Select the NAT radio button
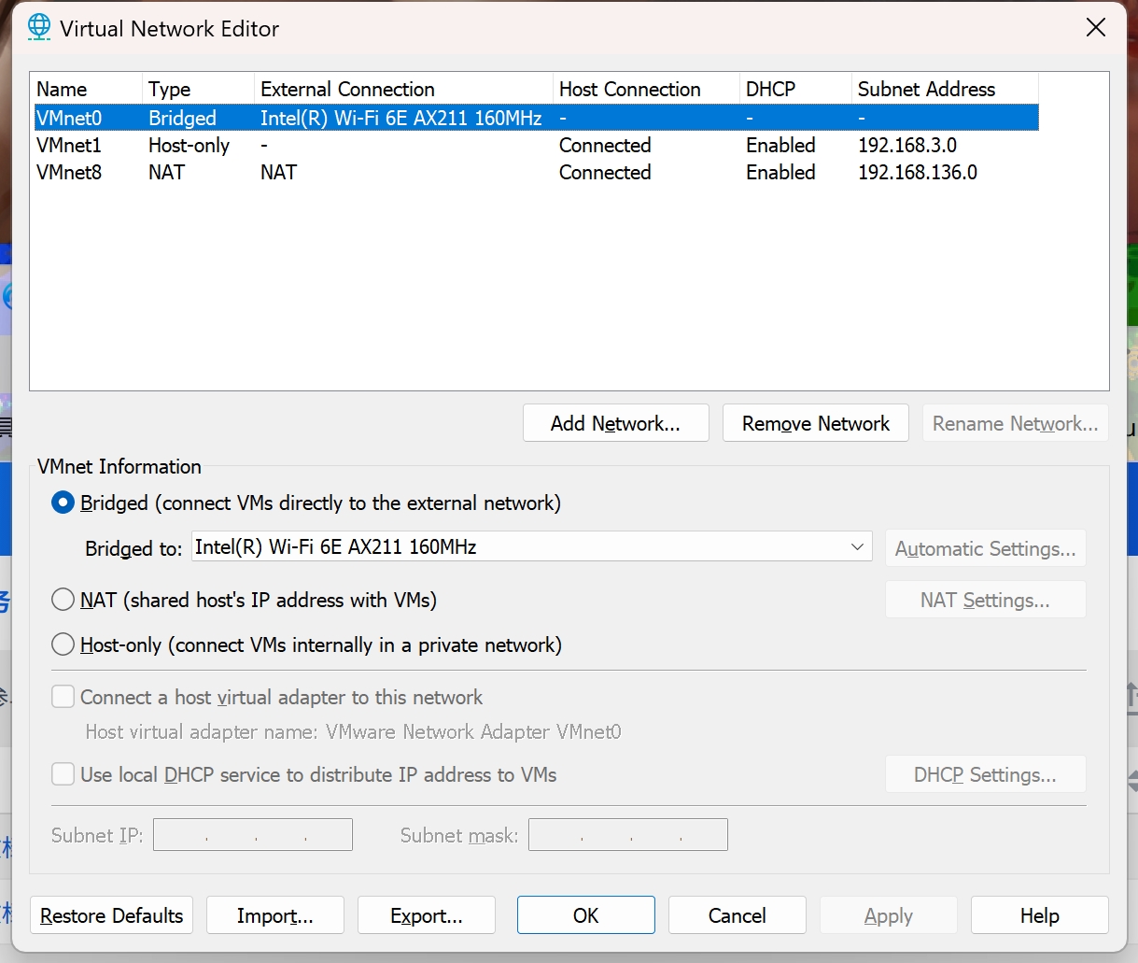The width and height of the screenshot is (1138, 963). (63, 600)
